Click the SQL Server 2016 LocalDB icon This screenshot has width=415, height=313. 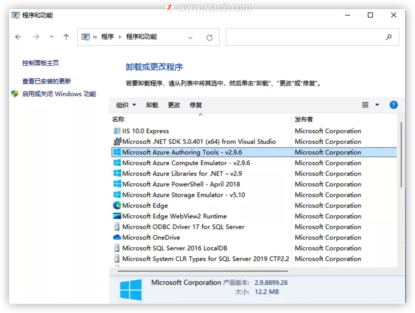(117, 248)
